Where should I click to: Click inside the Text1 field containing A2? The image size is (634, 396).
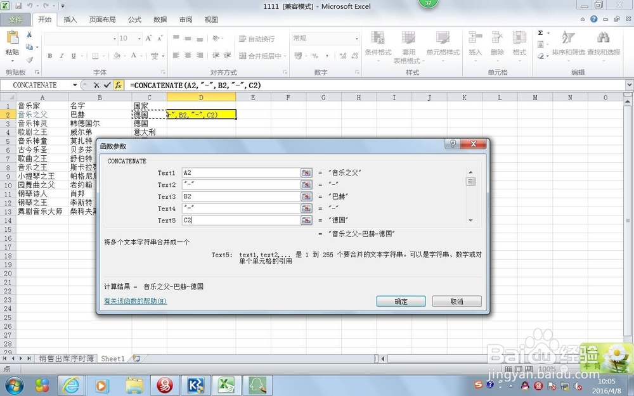coord(241,172)
